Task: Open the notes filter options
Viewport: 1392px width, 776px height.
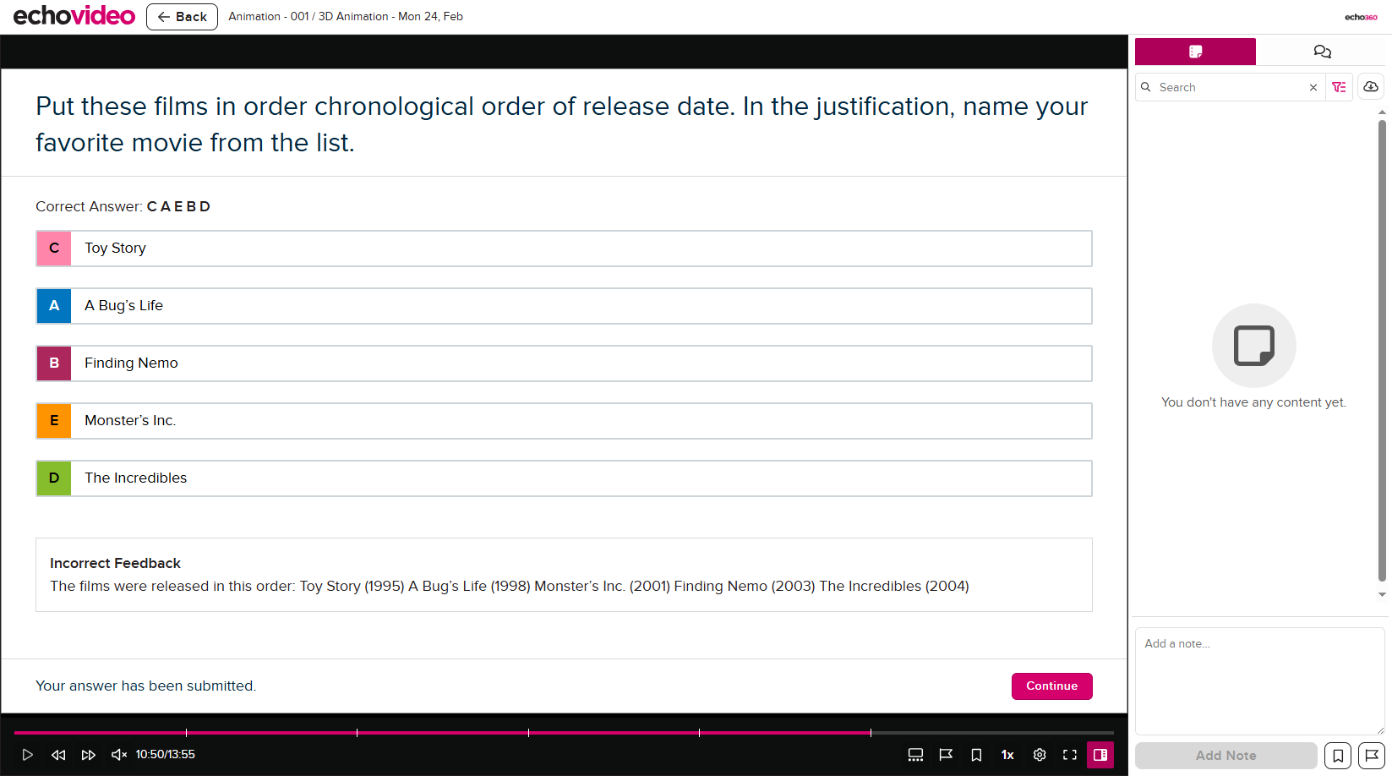Action: pyautogui.click(x=1340, y=87)
